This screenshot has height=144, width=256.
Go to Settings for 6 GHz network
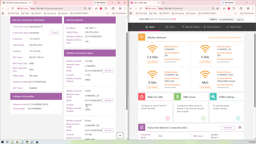pos(152,87)
